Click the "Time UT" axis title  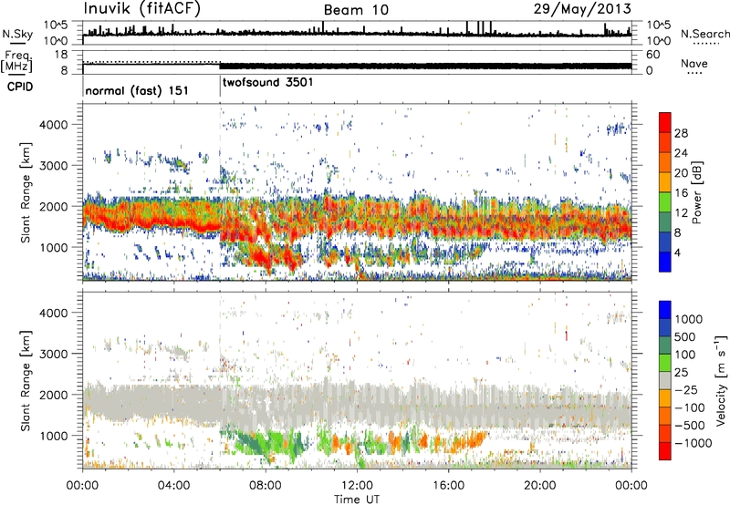point(357,500)
